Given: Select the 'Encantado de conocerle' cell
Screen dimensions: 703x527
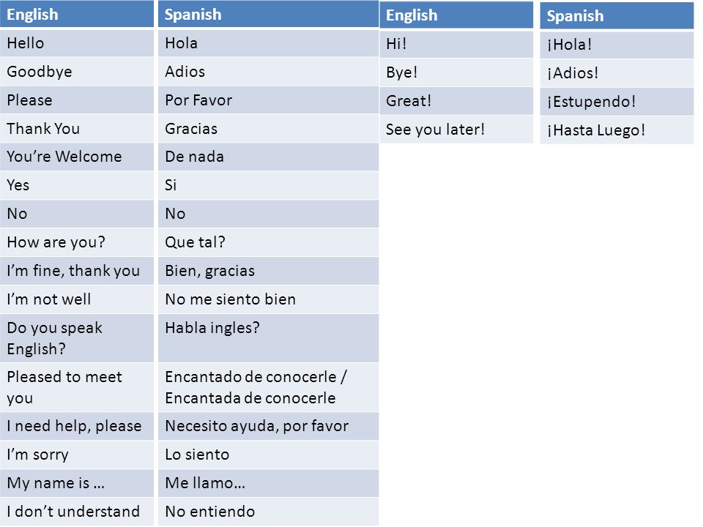Looking at the screenshot, I should coord(268,387).
